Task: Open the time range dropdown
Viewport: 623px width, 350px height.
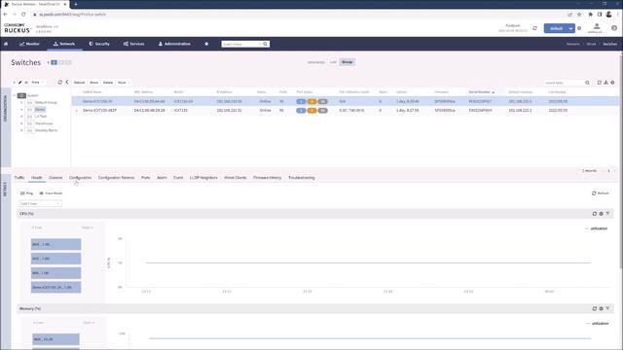Action: (40, 203)
